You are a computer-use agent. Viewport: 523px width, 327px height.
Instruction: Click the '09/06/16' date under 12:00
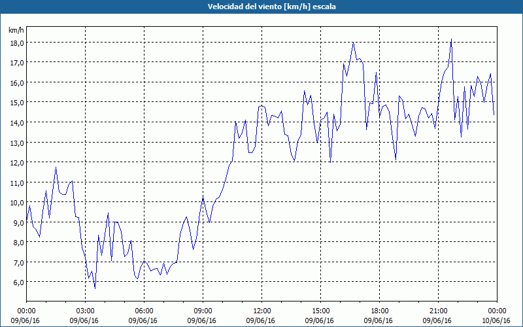[260, 320]
